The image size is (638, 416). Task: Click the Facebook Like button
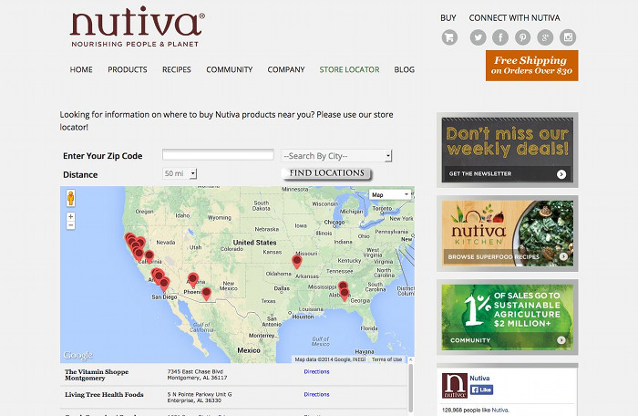coord(481,390)
